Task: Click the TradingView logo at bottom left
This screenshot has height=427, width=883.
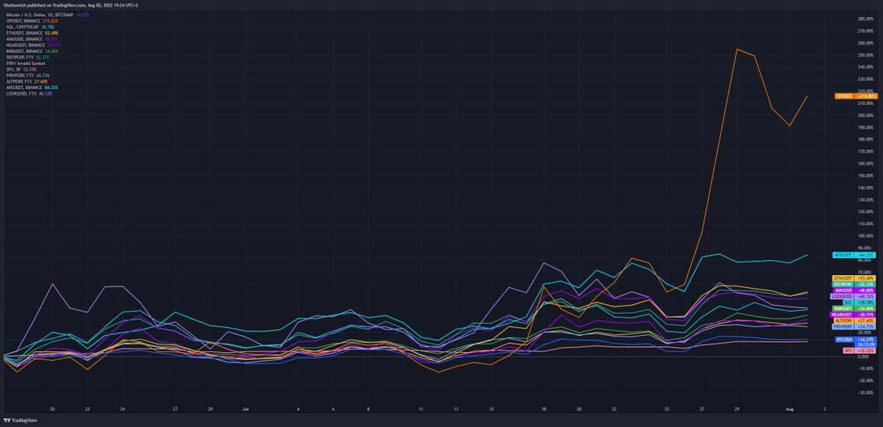Action: (x=21, y=420)
